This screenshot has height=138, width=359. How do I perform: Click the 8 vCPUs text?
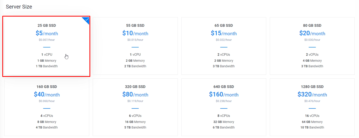coord(223,116)
